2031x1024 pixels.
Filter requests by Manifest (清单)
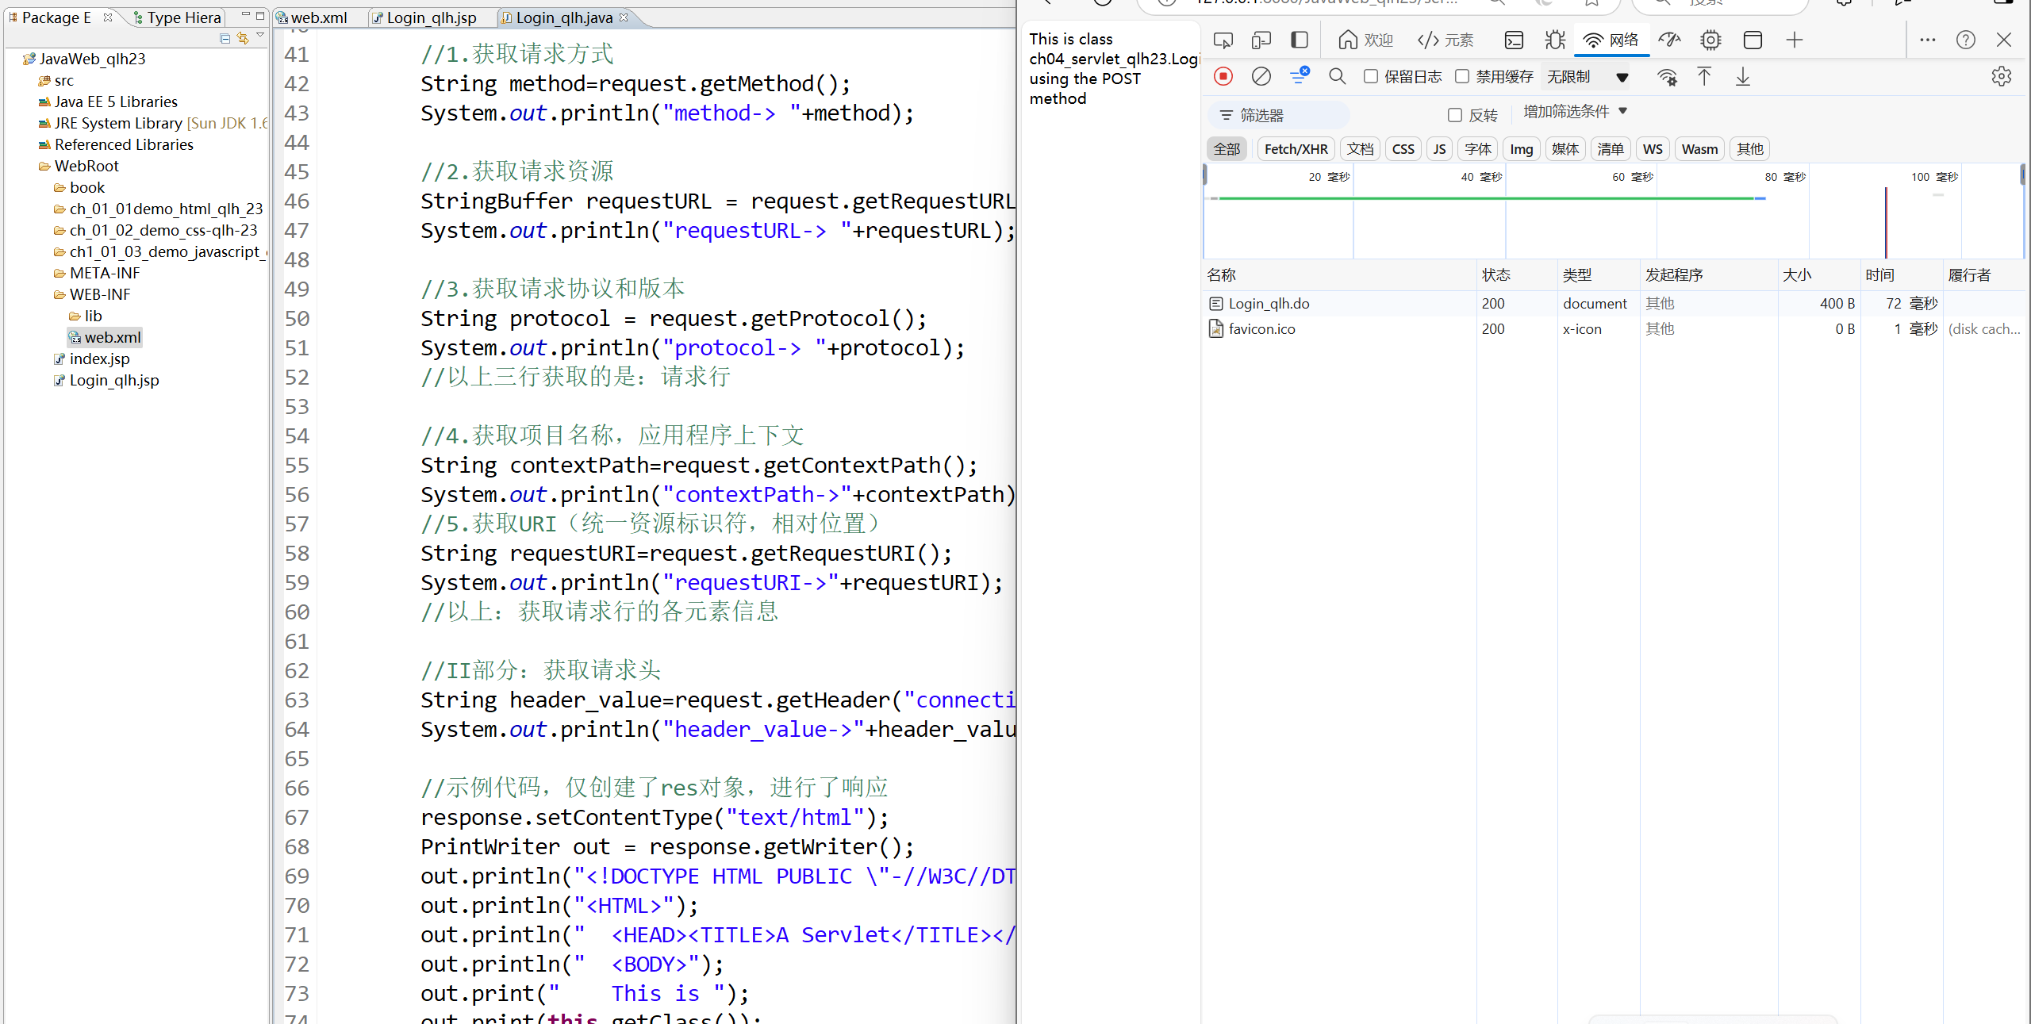(1610, 149)
